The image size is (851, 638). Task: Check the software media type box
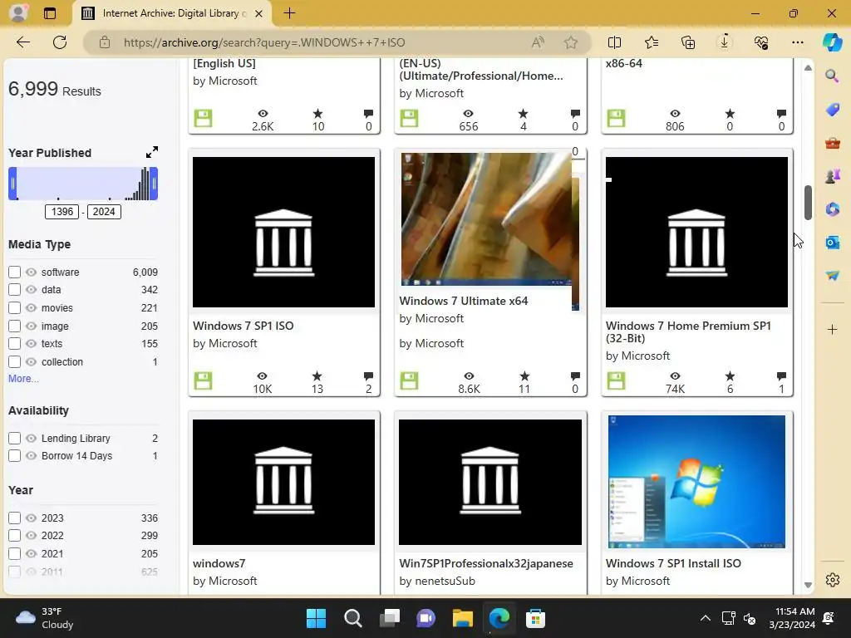(15, 272)
